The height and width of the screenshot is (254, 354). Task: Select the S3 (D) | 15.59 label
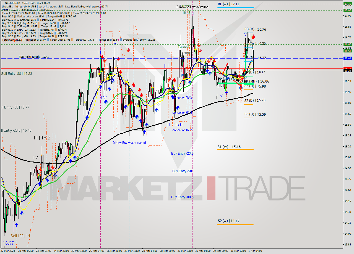pos(255,114)
